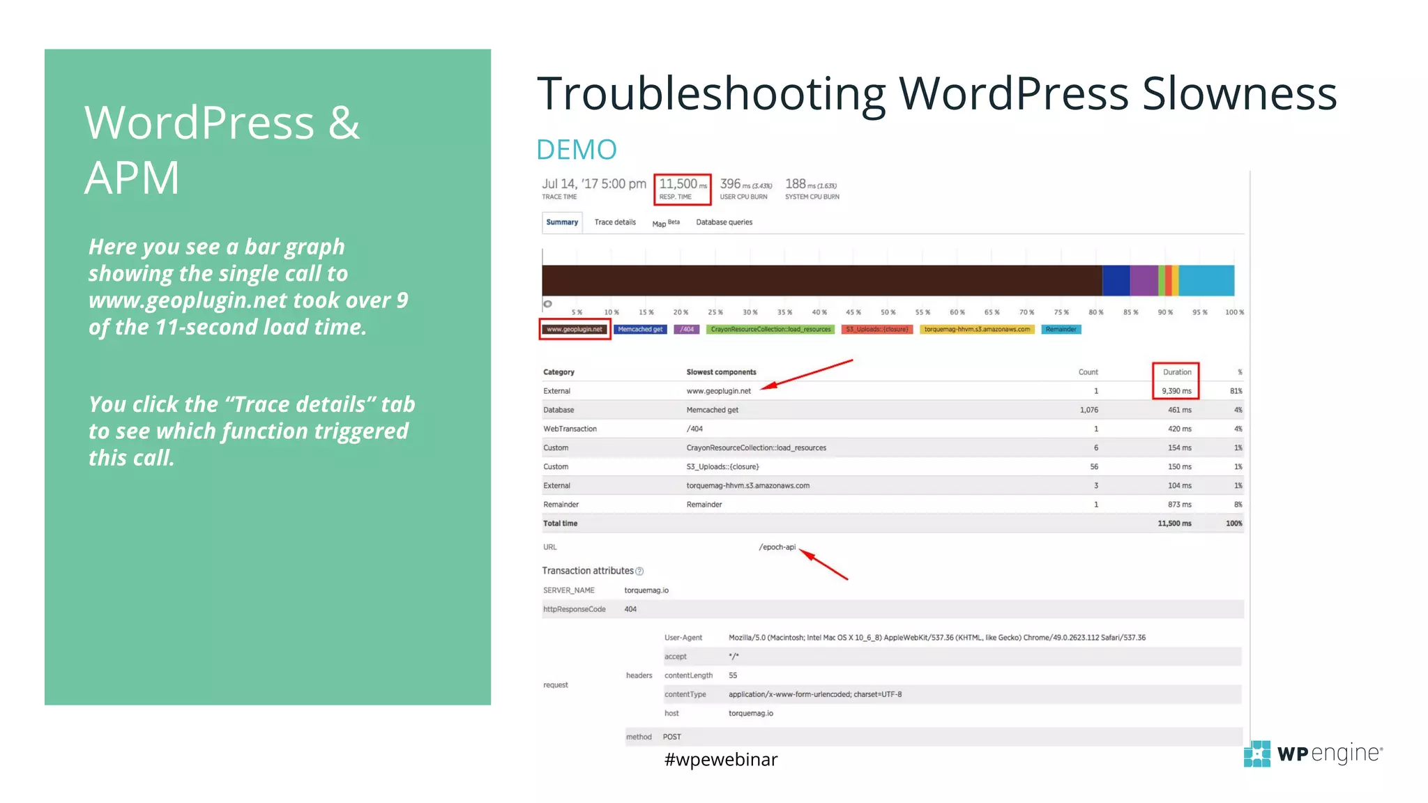The height and width of the screenshot is (803, 1428).
Task: Click the Count column header
Action: pos(1088,372)
